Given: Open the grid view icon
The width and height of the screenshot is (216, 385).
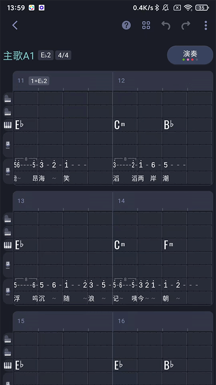Looking at the screenshot, I should tap(146, 25).
